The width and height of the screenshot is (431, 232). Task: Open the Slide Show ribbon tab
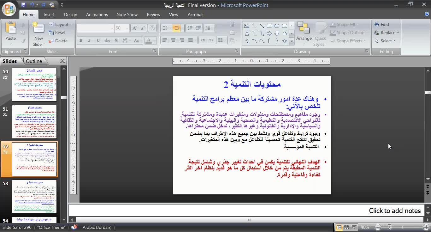[127, 15]
